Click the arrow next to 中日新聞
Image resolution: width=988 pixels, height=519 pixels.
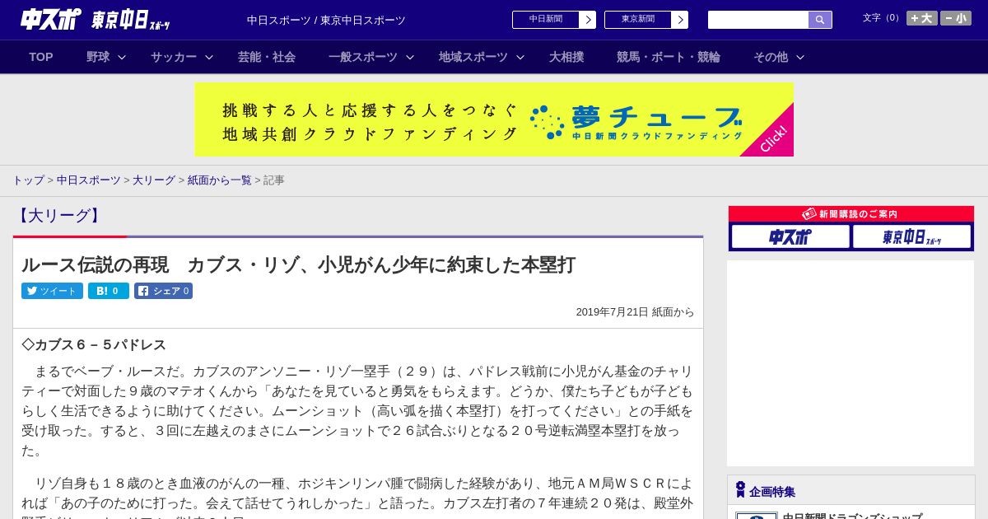pyautogui.click(x=588, y=20)
